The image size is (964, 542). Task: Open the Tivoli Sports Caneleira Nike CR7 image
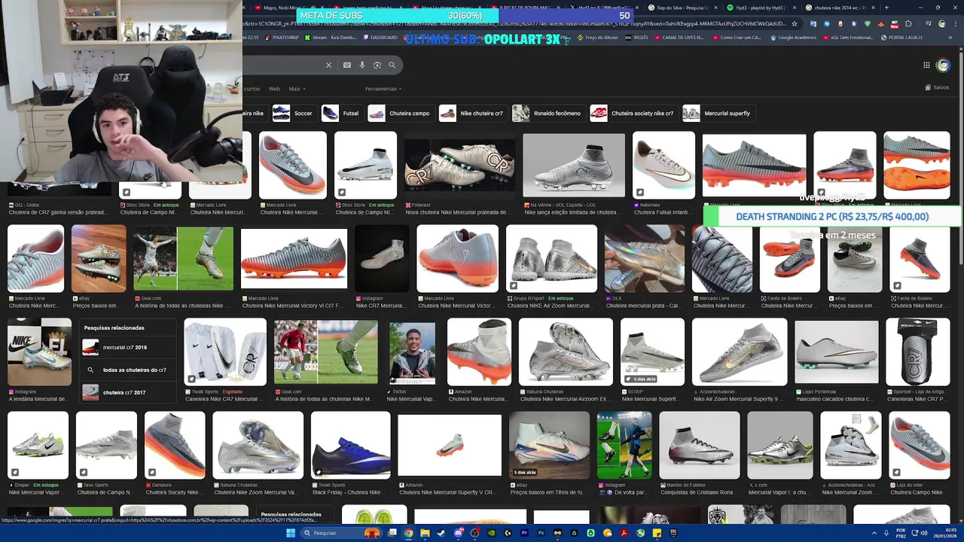pyautogui.click(x=225, y=352)
